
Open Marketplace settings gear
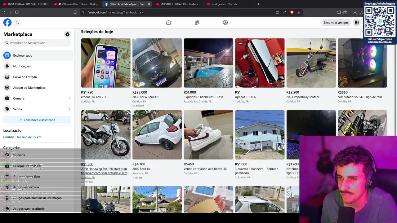coord(67,34)
